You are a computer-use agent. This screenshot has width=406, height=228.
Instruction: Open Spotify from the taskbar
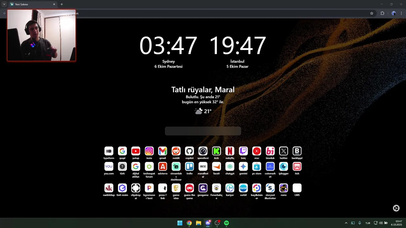click(226, 223)
